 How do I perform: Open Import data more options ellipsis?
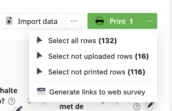(73, 21)
